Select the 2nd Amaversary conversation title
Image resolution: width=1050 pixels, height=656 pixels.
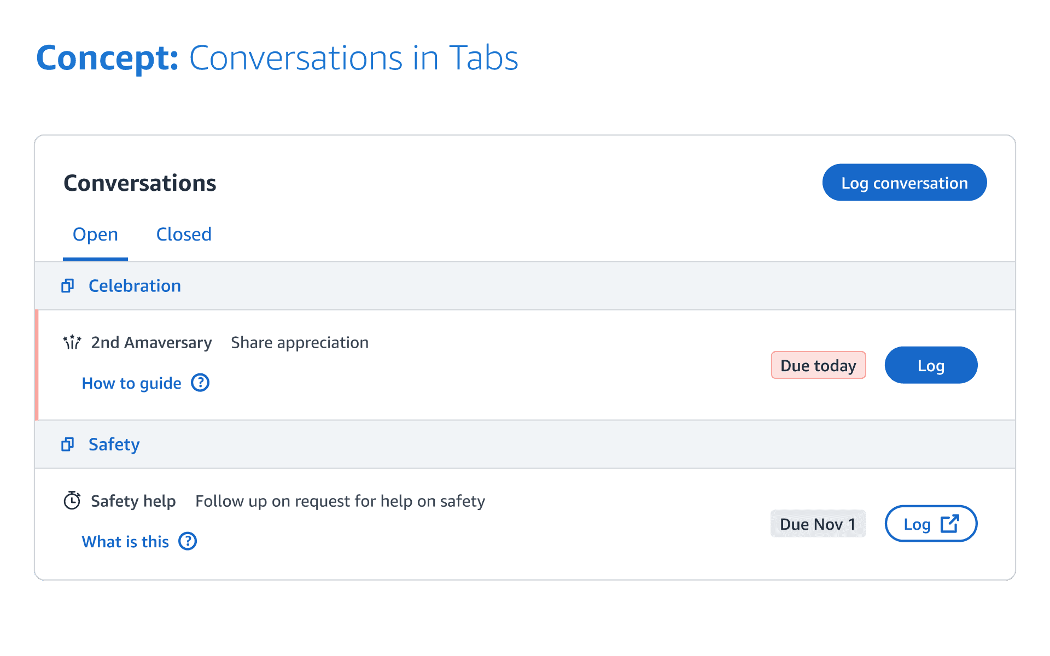151,343
